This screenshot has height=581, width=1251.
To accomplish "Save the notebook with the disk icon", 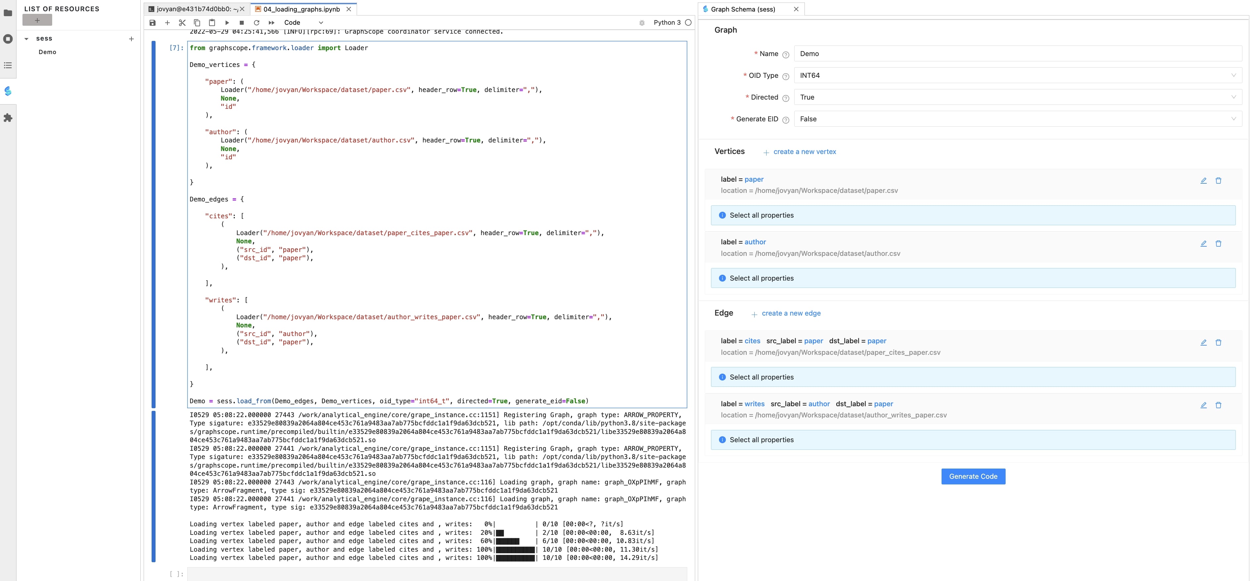I will pos(153,23).
